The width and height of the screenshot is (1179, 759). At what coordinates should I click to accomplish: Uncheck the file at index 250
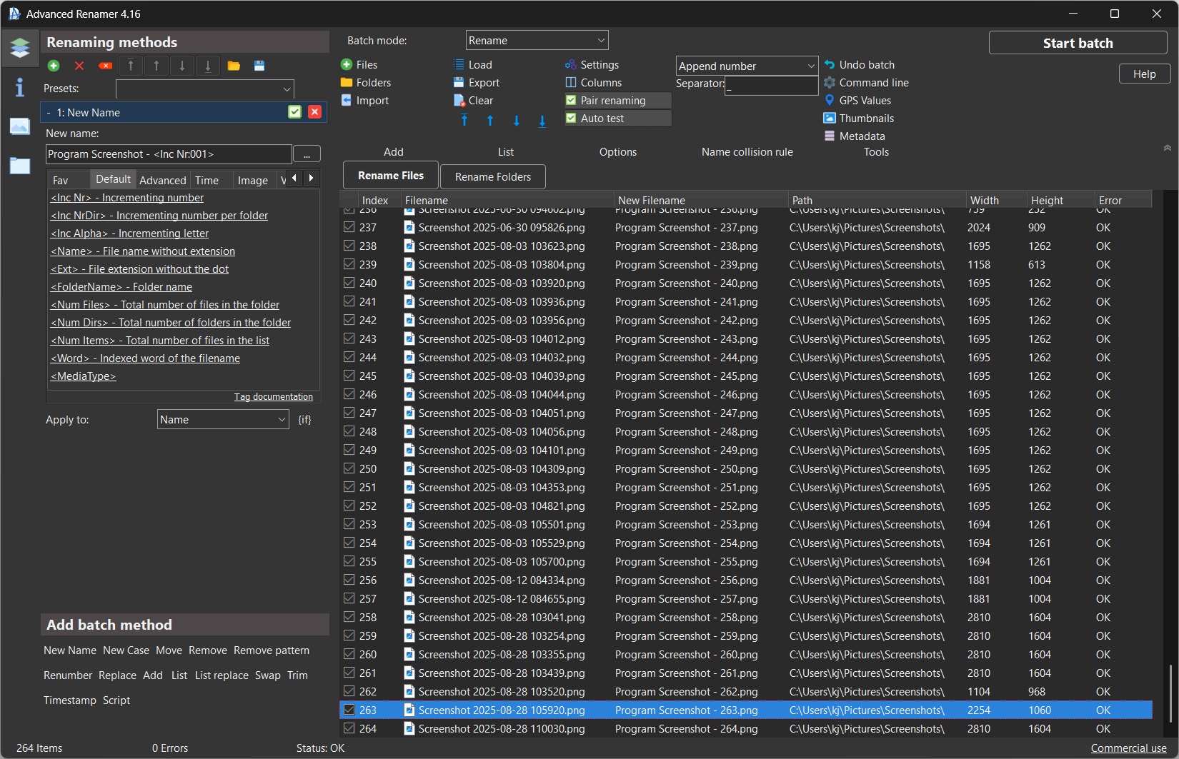pos(349,469)
